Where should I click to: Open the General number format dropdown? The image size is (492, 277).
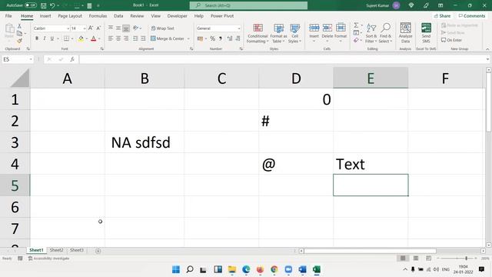(x=239, y=28)
